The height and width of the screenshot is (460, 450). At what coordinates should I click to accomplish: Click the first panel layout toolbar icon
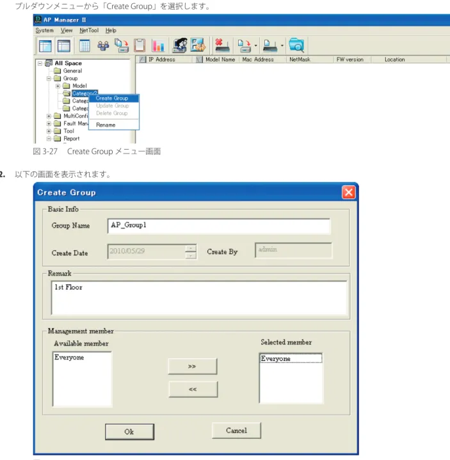45,46
